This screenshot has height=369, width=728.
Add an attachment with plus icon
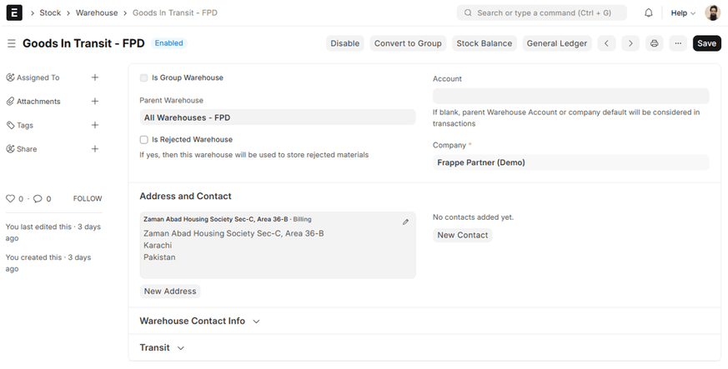click(x=95, y=101)
